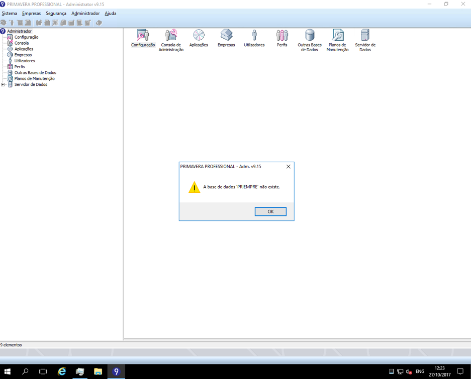The image size is (471, 379).
Task: Open the clock showing 12:23
Action: click(x=440, y=371)
